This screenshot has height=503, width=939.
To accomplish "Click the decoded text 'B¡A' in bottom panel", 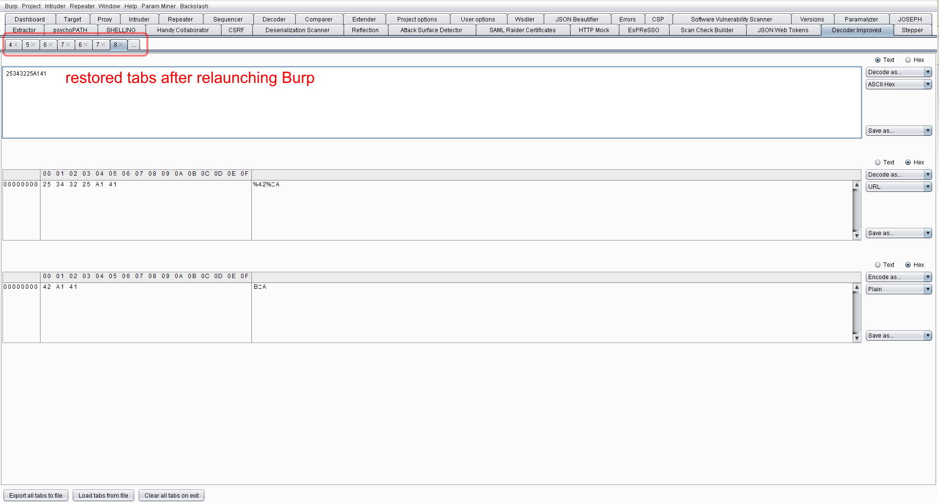I will [260, 287].
